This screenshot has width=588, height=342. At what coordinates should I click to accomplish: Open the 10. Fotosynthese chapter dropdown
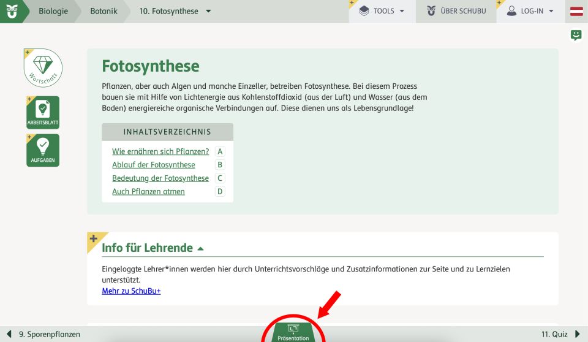pos(175,11)
